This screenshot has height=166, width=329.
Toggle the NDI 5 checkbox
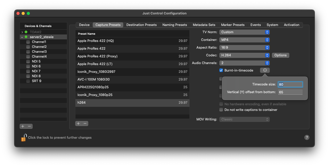click(x=28, y=62)
